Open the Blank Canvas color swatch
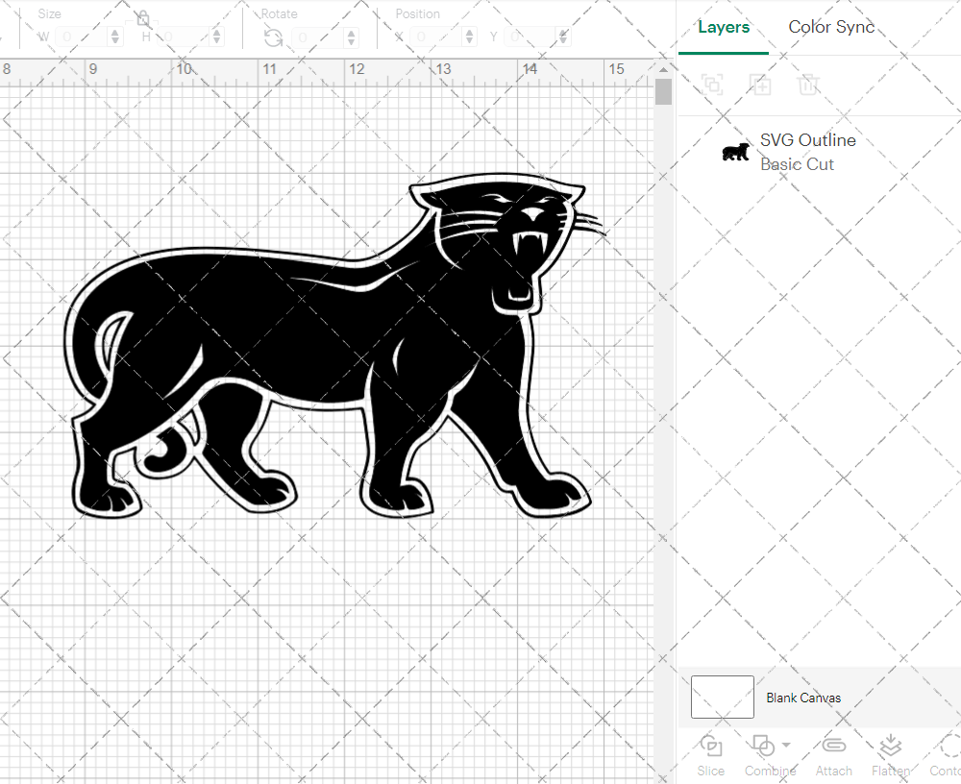This screenshot has height=784, width=961. tap(722, 698)
